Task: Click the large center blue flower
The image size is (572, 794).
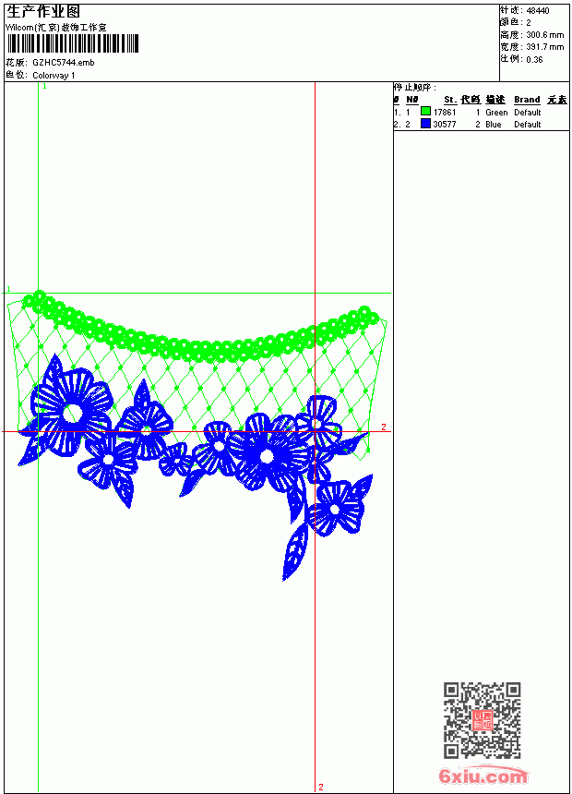Action: tap(267, 454)
